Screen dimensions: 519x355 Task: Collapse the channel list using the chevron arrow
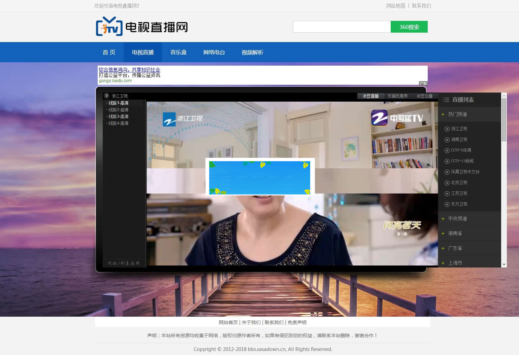pos(107,96)
